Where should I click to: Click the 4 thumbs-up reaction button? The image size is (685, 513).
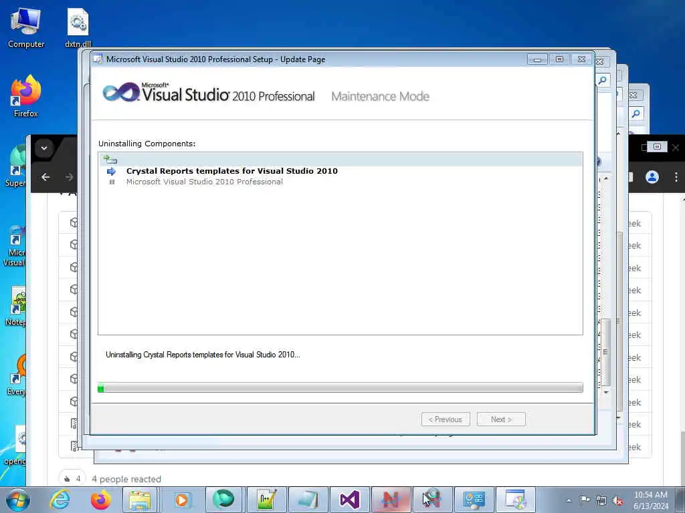[x=72, y=479]
